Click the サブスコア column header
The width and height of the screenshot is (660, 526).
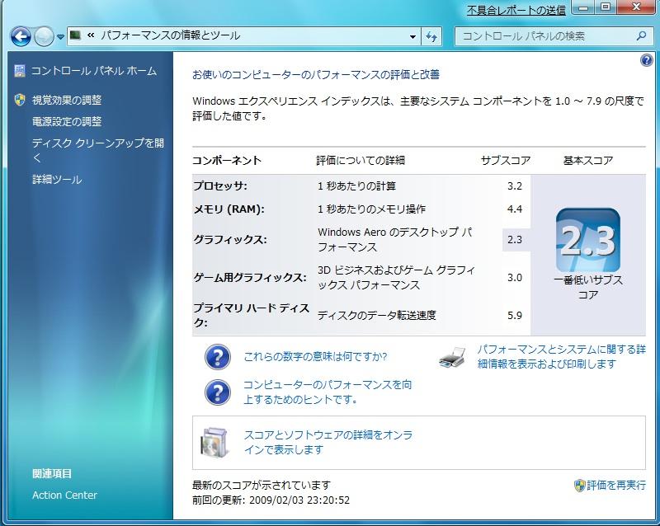(x=506, y=160)
